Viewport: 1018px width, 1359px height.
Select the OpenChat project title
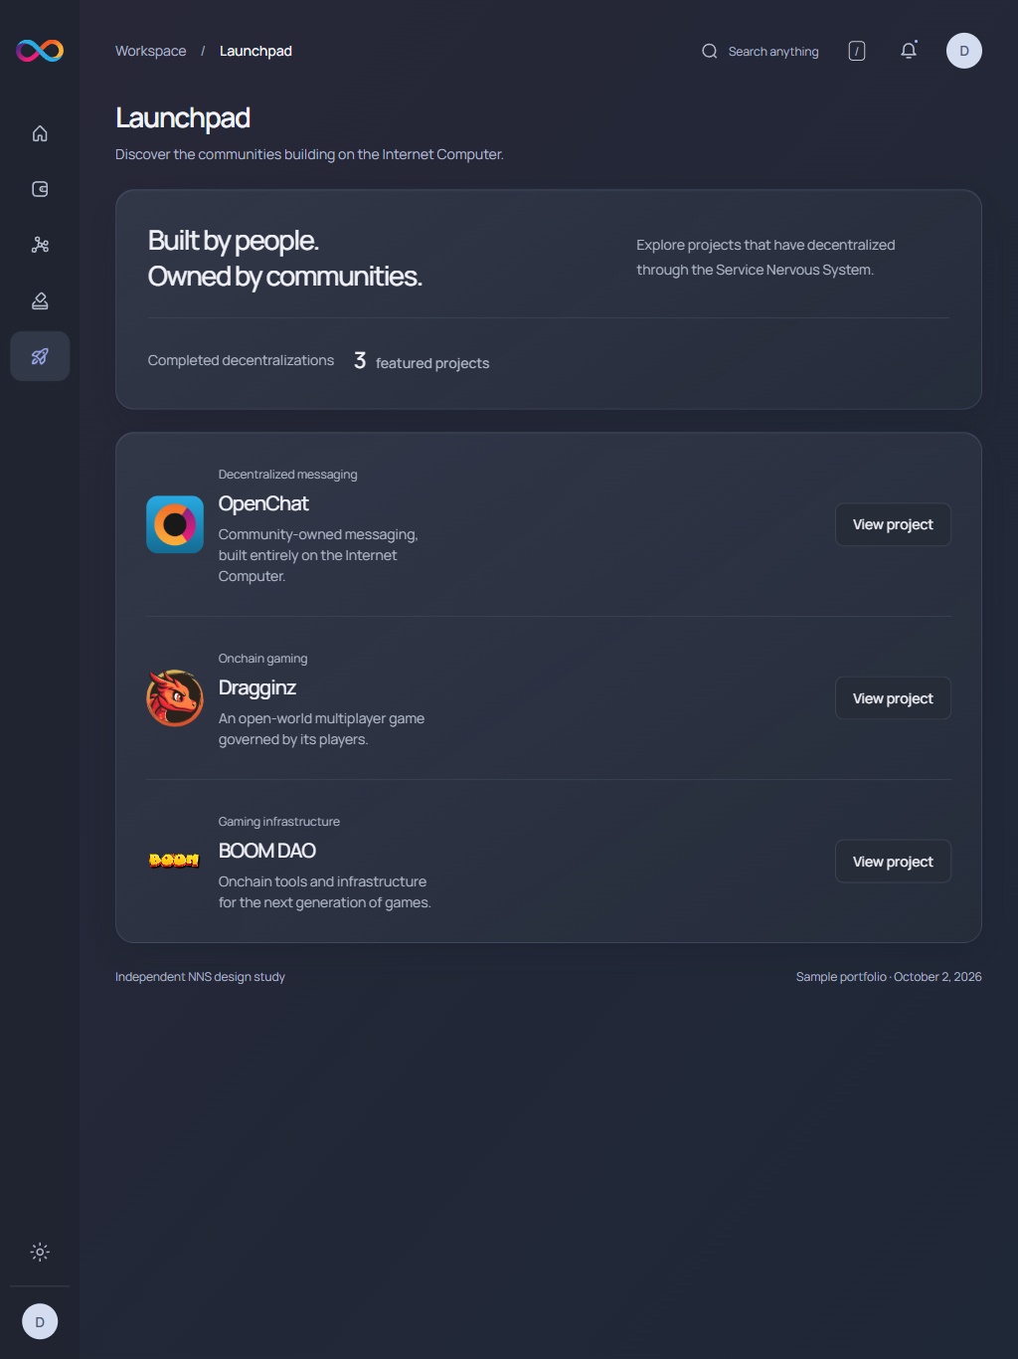pos(263,503)
